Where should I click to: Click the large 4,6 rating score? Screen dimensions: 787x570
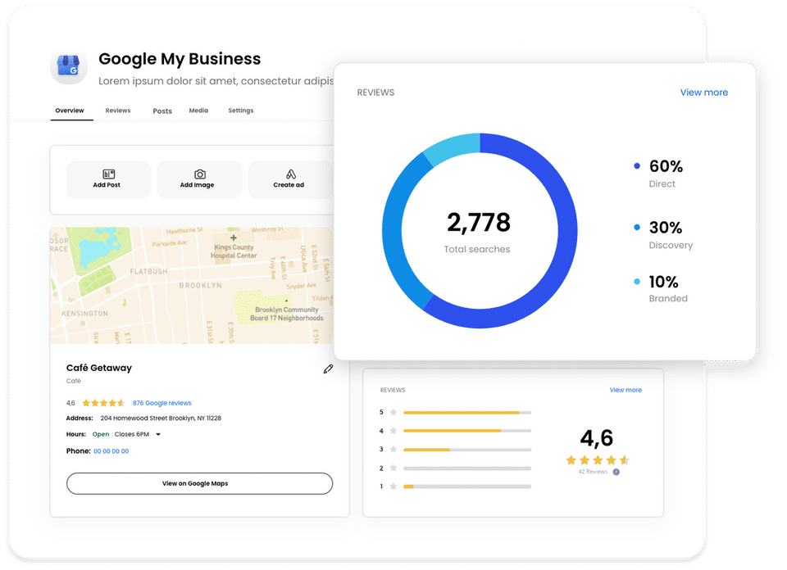point(597,438)
